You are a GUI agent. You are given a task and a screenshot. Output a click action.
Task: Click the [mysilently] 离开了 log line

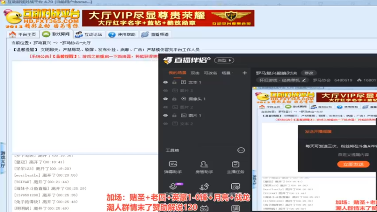click(46, 175)
